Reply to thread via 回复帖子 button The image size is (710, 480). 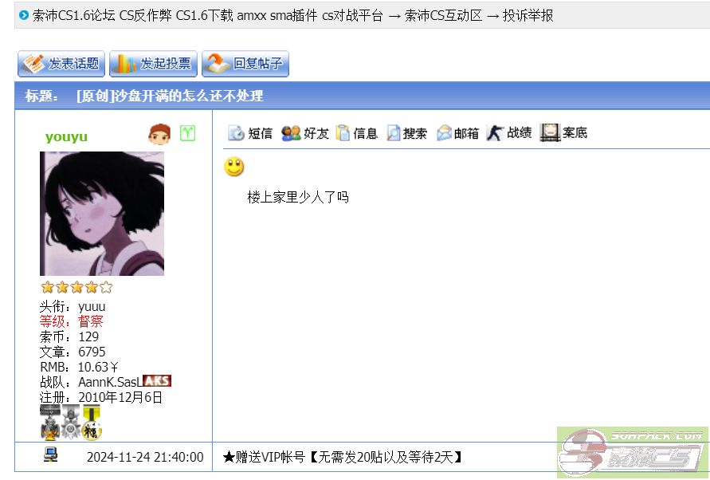[245, 64]
